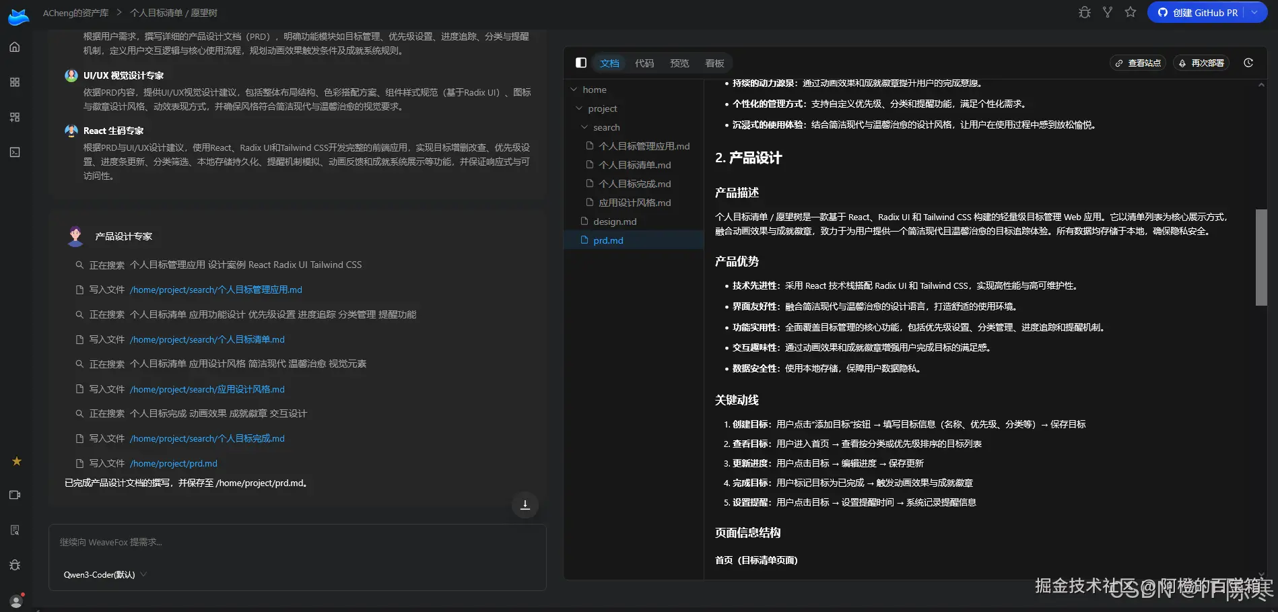Select the Home icon in the left sidebar

15,47
